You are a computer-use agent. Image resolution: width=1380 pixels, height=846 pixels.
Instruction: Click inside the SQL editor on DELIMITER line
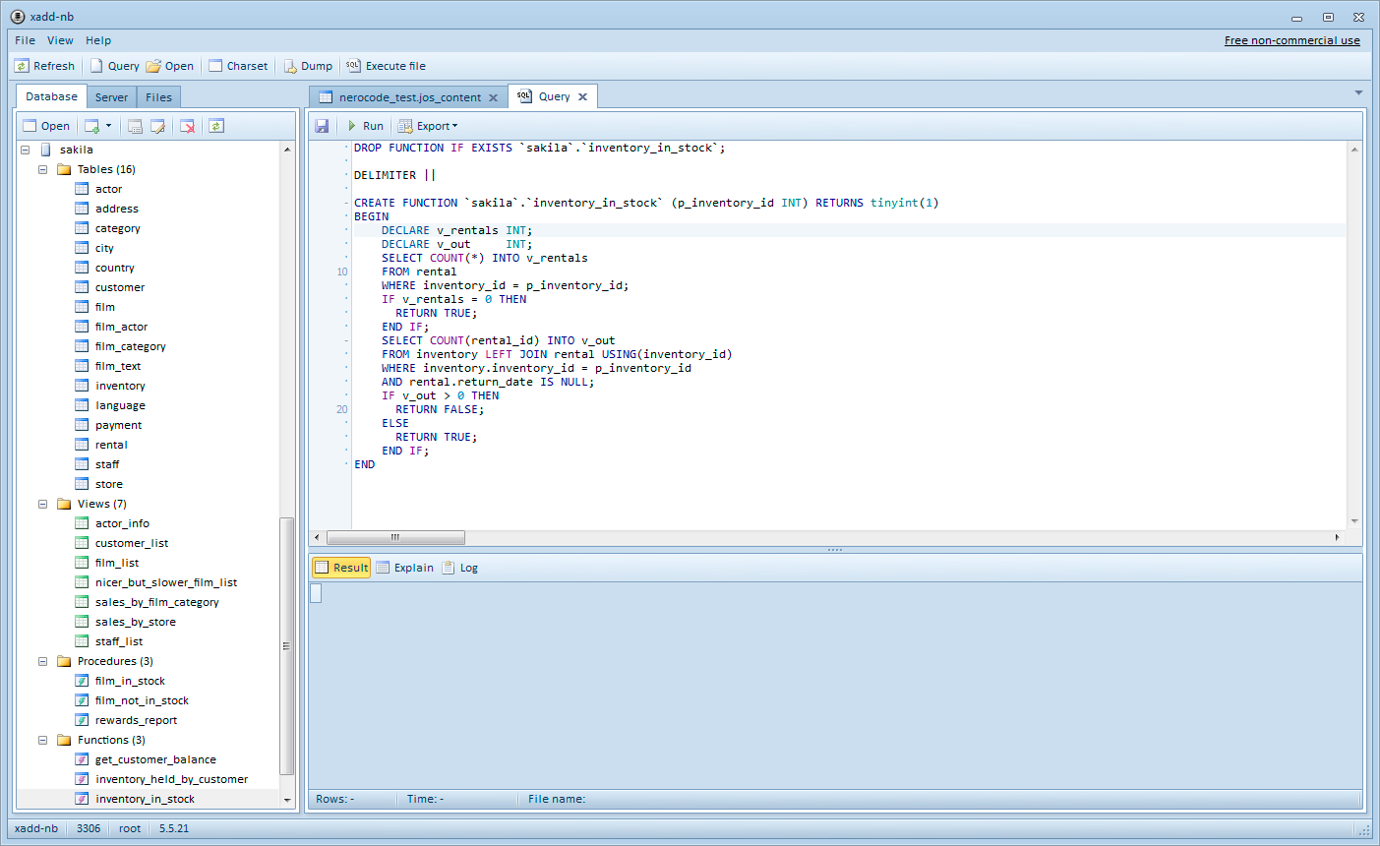coord(394,175)
